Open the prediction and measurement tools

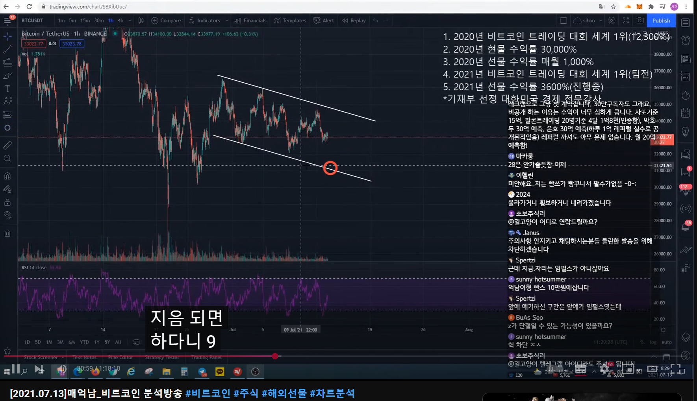click(x=7, y=115)
